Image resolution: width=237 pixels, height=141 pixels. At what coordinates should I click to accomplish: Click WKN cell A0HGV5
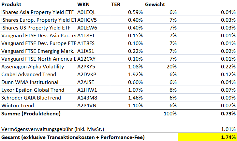(93, 20)
